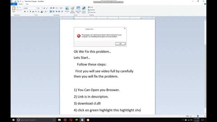Click the Paste clipboard icon

coord(14,8)
